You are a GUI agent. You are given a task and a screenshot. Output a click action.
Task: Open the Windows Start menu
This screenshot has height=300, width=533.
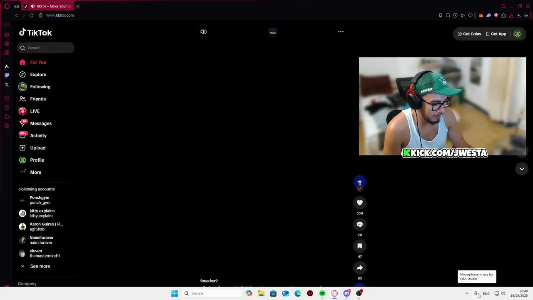[x=174, y=293]
